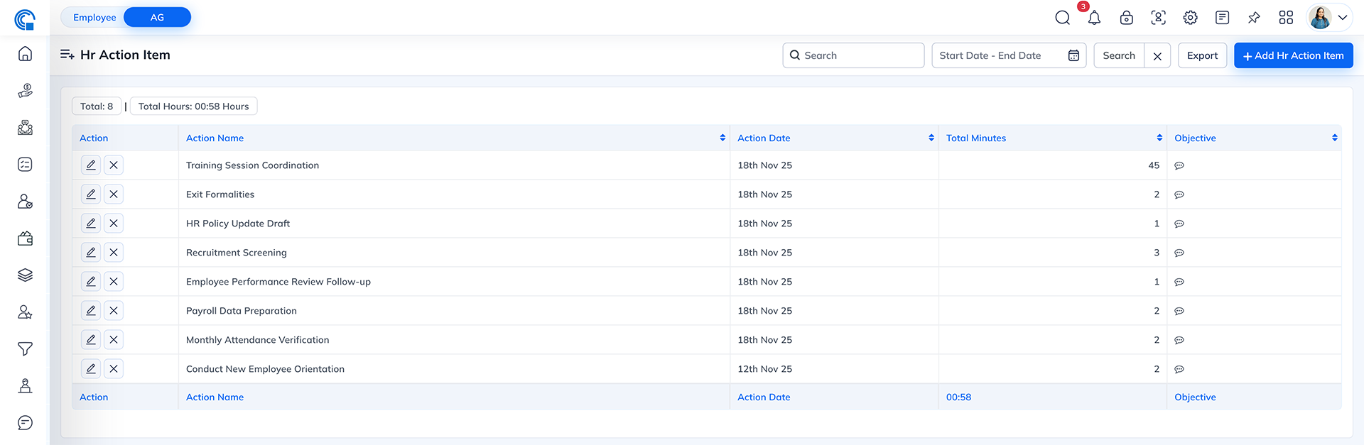The width and height of the screenshot is (1364, 445).
Task: Click the funnel filter icon in sidebar
Action: 25,349
